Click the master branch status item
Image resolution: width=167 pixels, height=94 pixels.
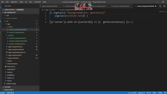click(3, 93)
